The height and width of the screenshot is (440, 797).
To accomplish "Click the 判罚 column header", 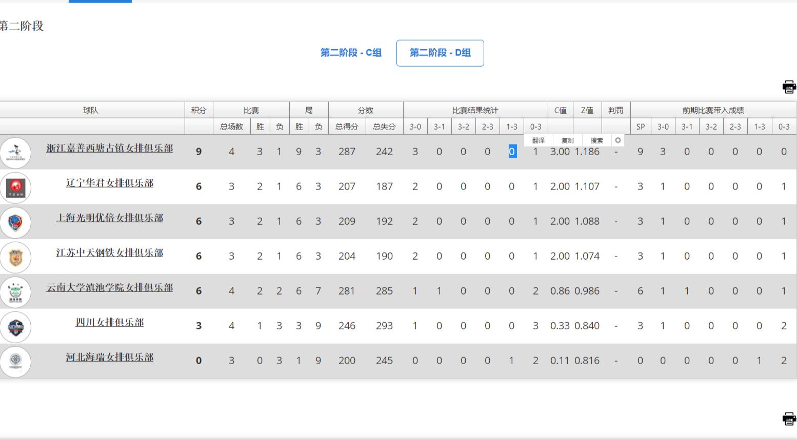I will [x=616, y=110].
